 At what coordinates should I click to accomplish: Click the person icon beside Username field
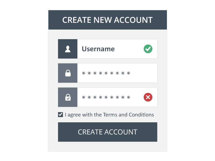(x=67, y=49)
